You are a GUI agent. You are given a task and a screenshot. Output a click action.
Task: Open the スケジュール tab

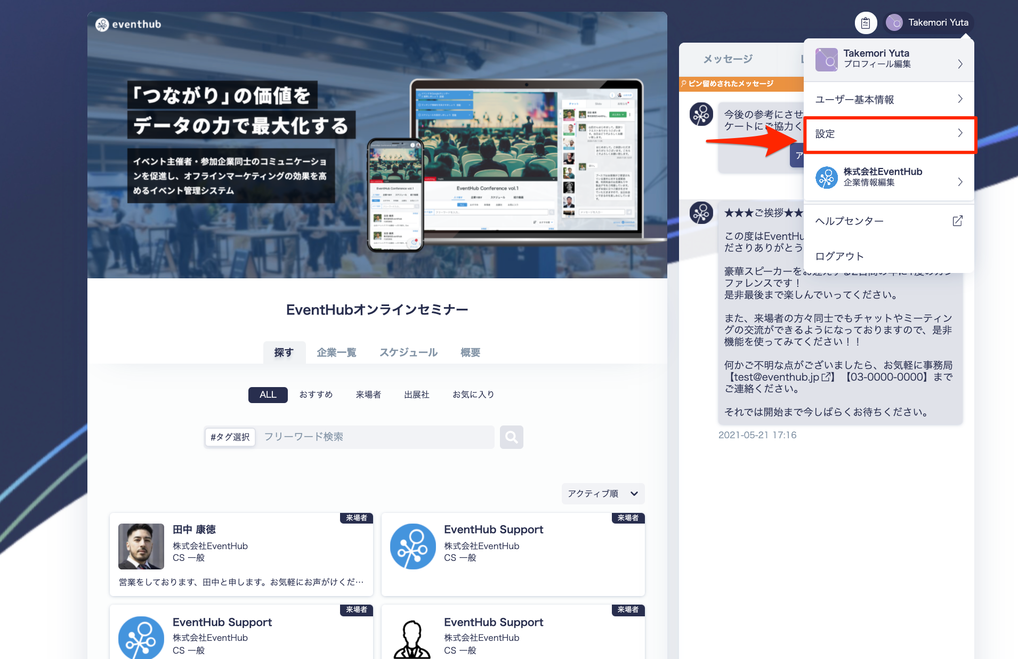(x=408, y=352)
